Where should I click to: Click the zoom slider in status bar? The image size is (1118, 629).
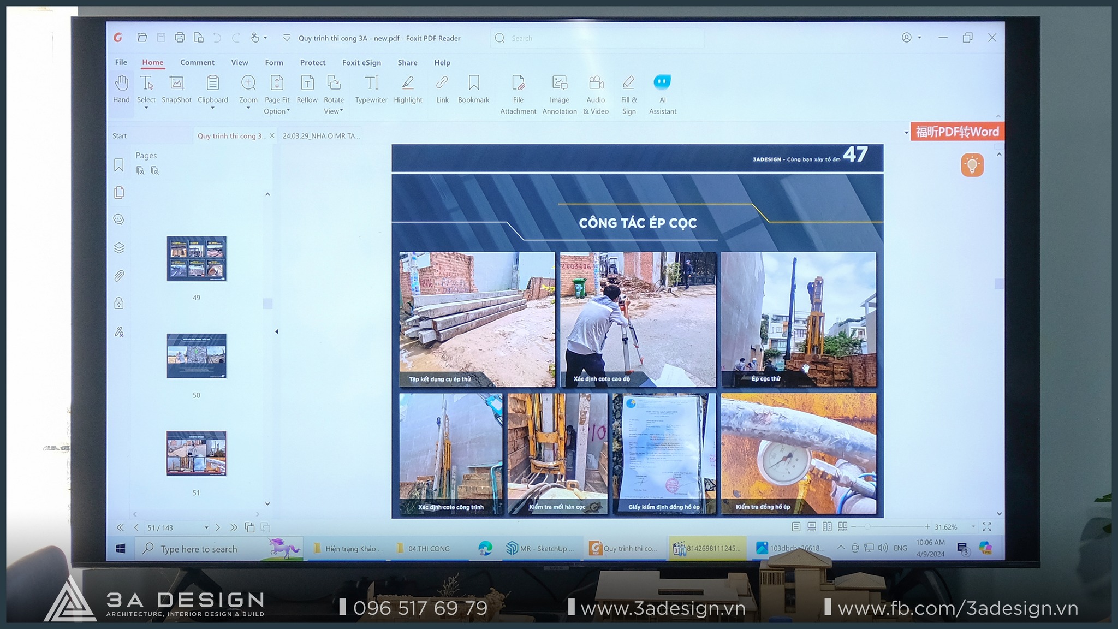point(867,527)
